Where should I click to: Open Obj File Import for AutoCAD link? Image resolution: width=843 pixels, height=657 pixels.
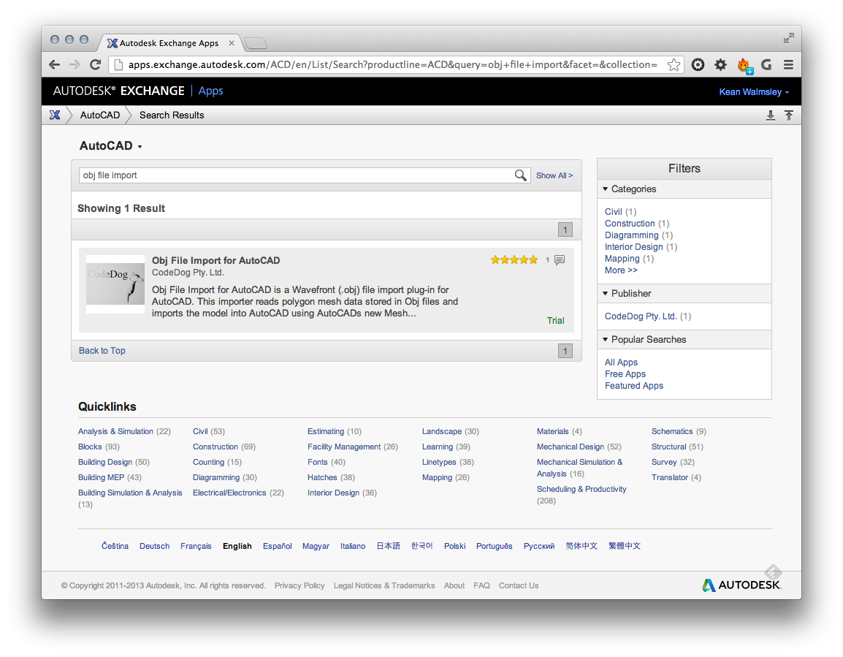coord(215,261)
